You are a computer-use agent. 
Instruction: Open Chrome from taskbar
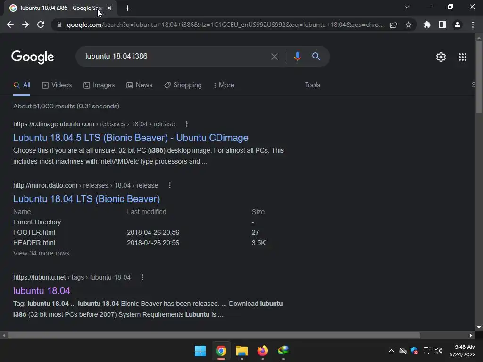[221, 351]
